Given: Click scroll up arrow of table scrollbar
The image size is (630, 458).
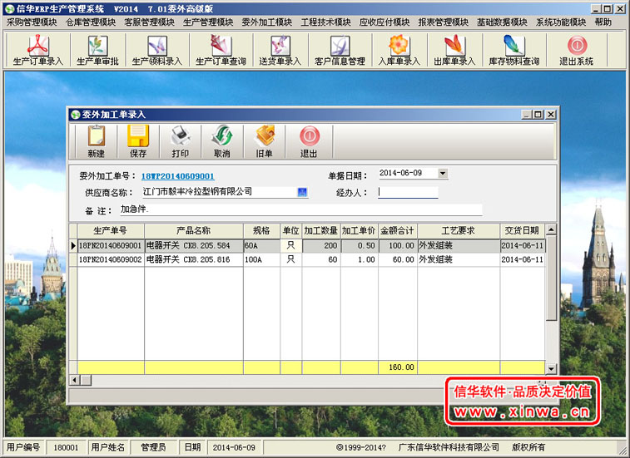Looking at the screenshot, I should click(x=551, y=229).
